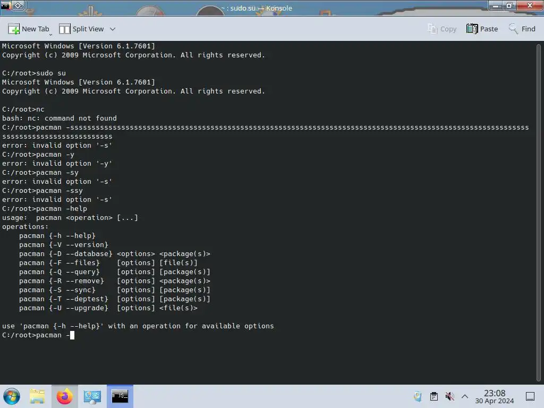Minimize the Konsole window
The width and height of the screenshot is (544, 408).
(x=496, y=5)
